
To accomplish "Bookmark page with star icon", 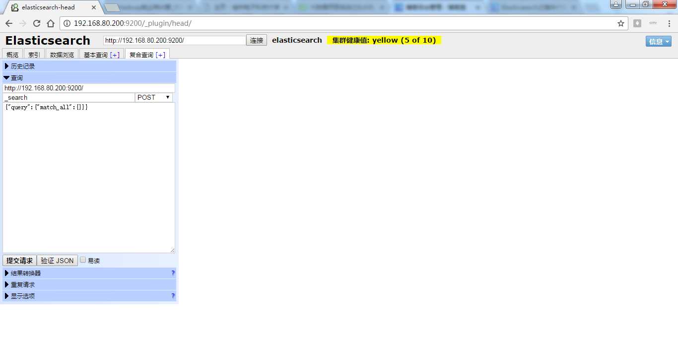I will tap(620, 23).
